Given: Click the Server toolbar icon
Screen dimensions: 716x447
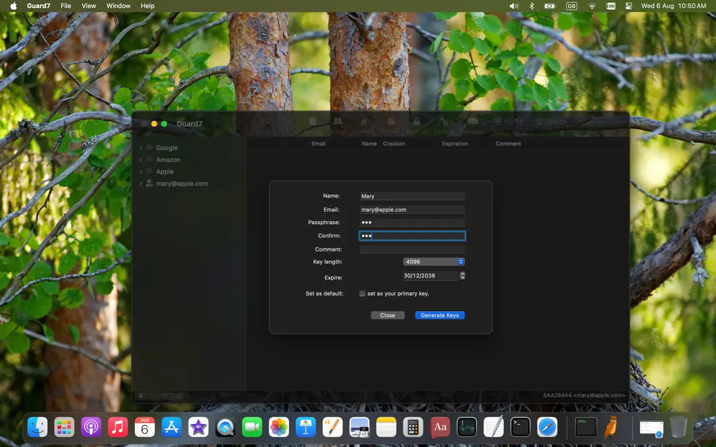Looking at the screenshot, I should (391, 122).
